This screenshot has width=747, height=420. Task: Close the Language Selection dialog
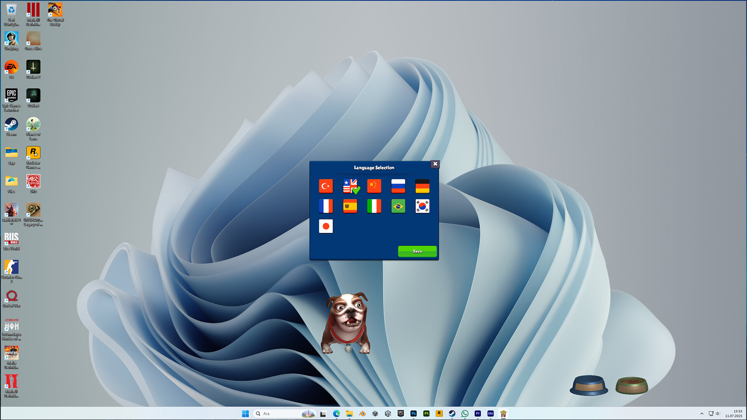[x=435, y=164]
